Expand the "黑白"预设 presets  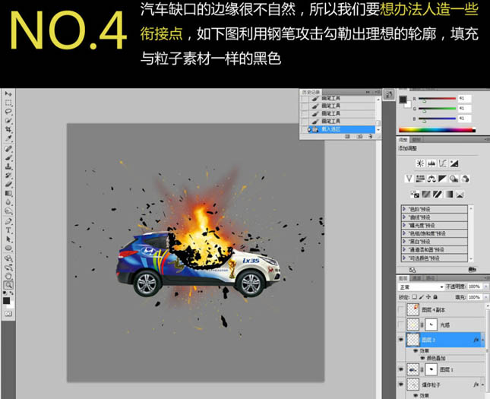[x=404, y=242]
